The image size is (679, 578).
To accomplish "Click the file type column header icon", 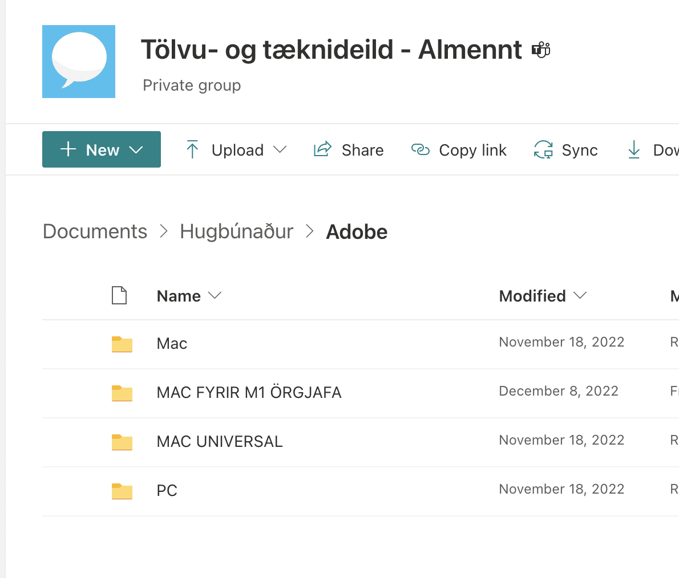I will coord(119,296).
